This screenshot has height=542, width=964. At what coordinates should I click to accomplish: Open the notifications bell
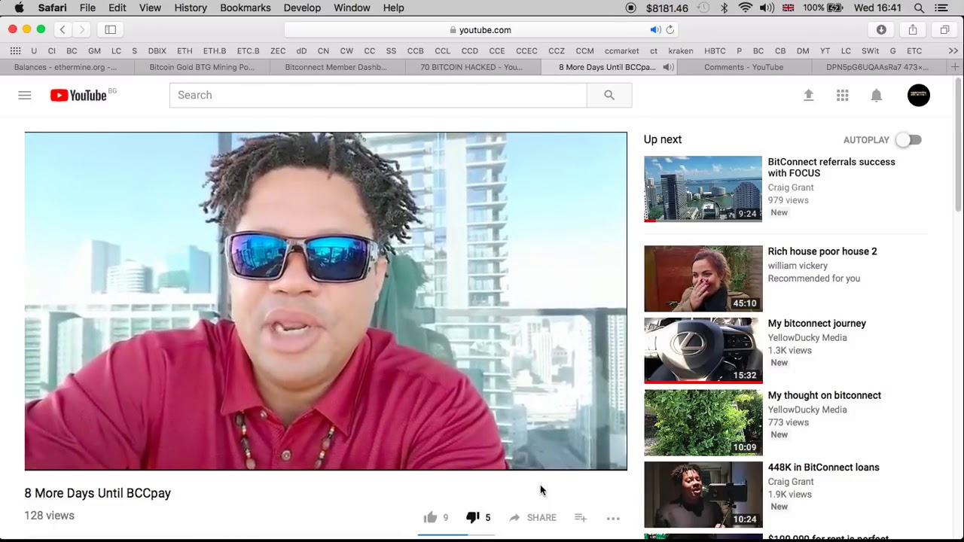pyautogui.click(x=876, y=95)
